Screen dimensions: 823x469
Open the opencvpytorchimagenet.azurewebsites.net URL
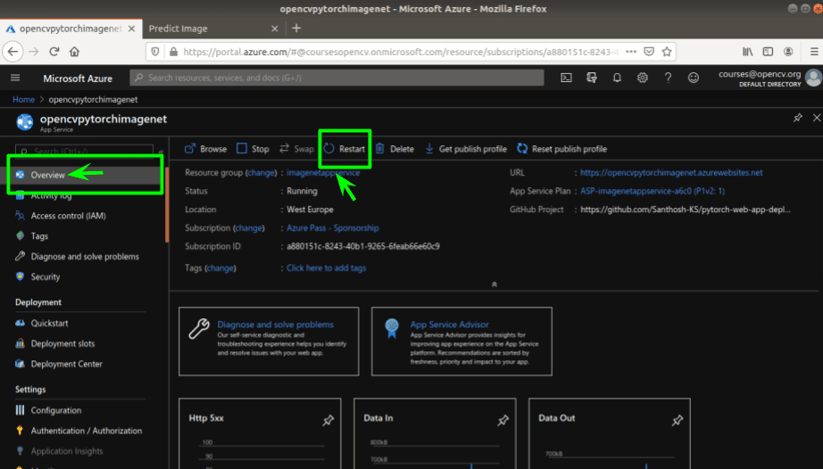[x=671, y=172]
